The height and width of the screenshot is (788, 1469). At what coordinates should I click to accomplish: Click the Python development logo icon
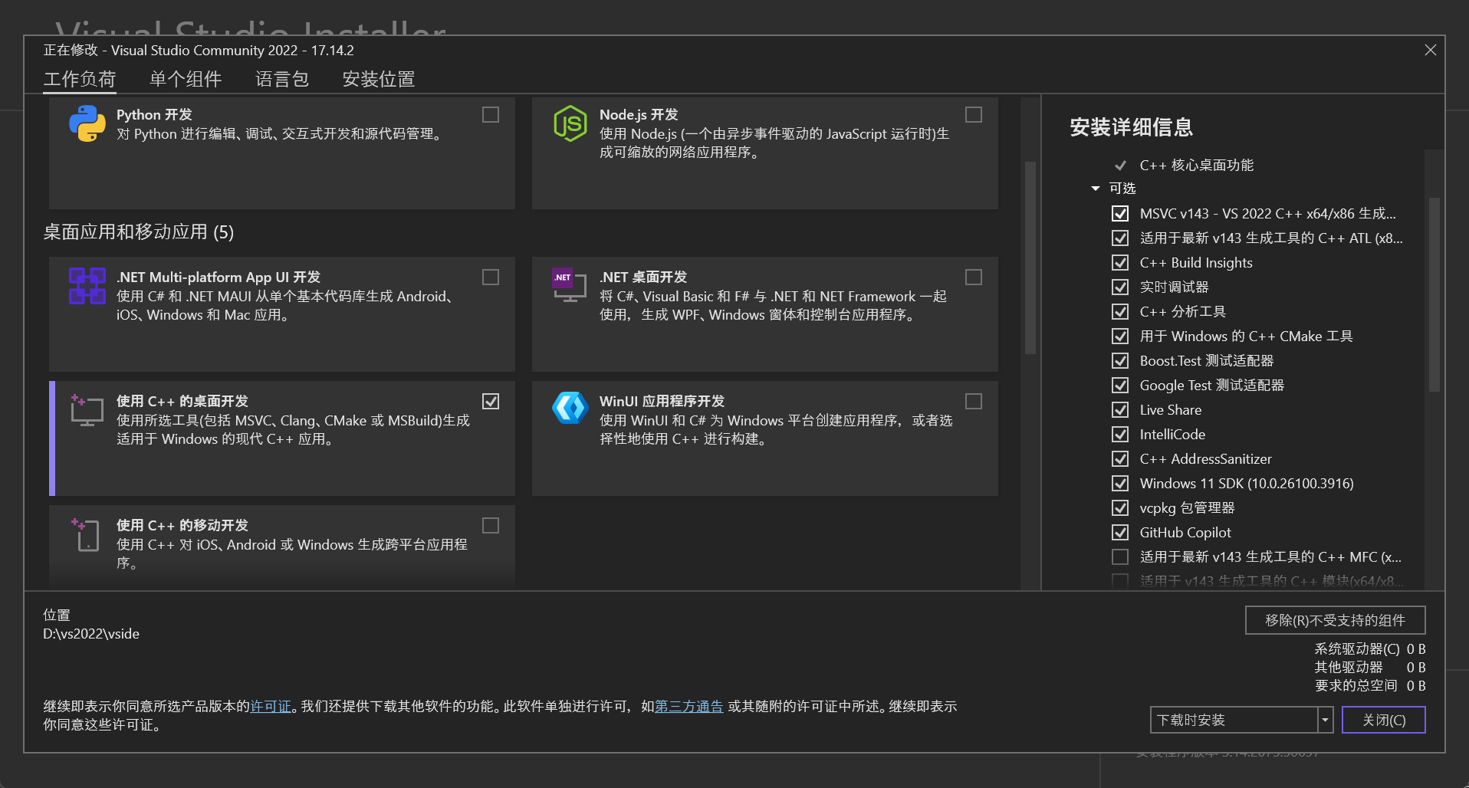pos(87,123)
